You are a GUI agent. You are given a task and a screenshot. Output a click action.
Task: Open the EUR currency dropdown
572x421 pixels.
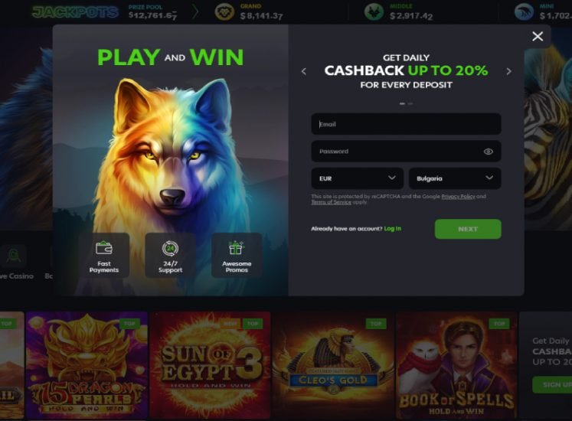tap(357, 178)
